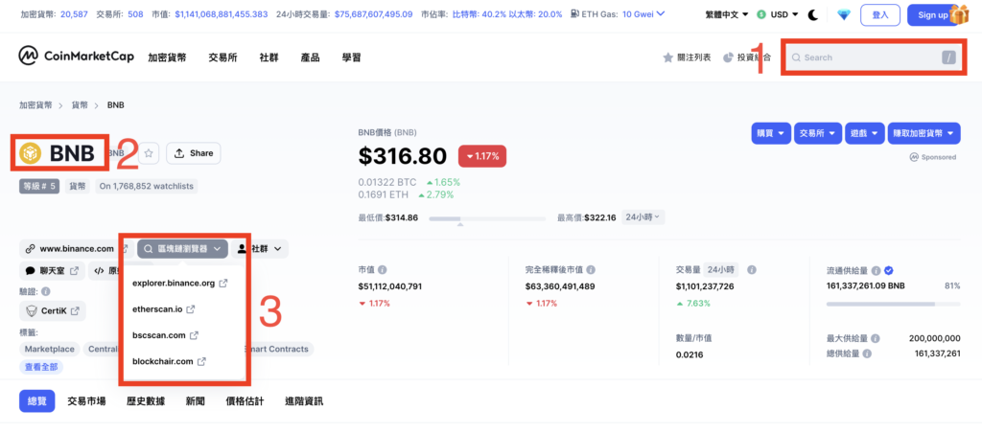The image size is (982, 433).
Task: Click the CertiK shield icon
Action: (31, 311)
